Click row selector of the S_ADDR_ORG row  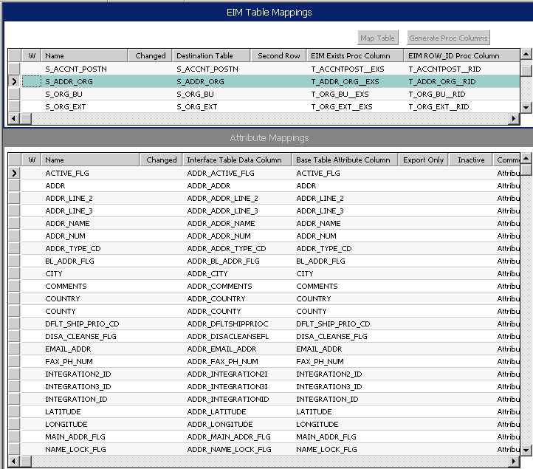click(14, 82)
